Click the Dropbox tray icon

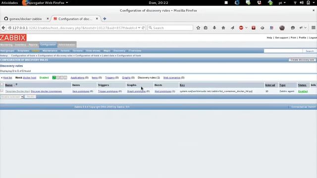(x=259, y=2)
